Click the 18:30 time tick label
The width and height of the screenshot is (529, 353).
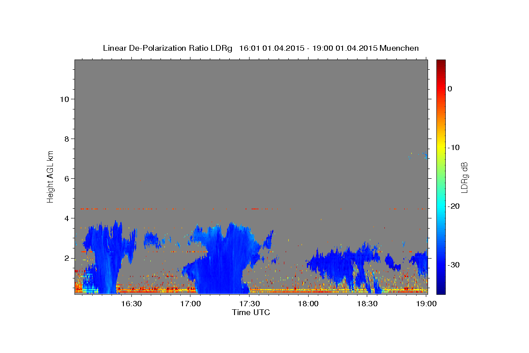(367, 304)
